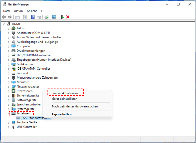Click the Netzwerkadapter network icon
Viewport: 196px width, 143px height.
point(13,87)
